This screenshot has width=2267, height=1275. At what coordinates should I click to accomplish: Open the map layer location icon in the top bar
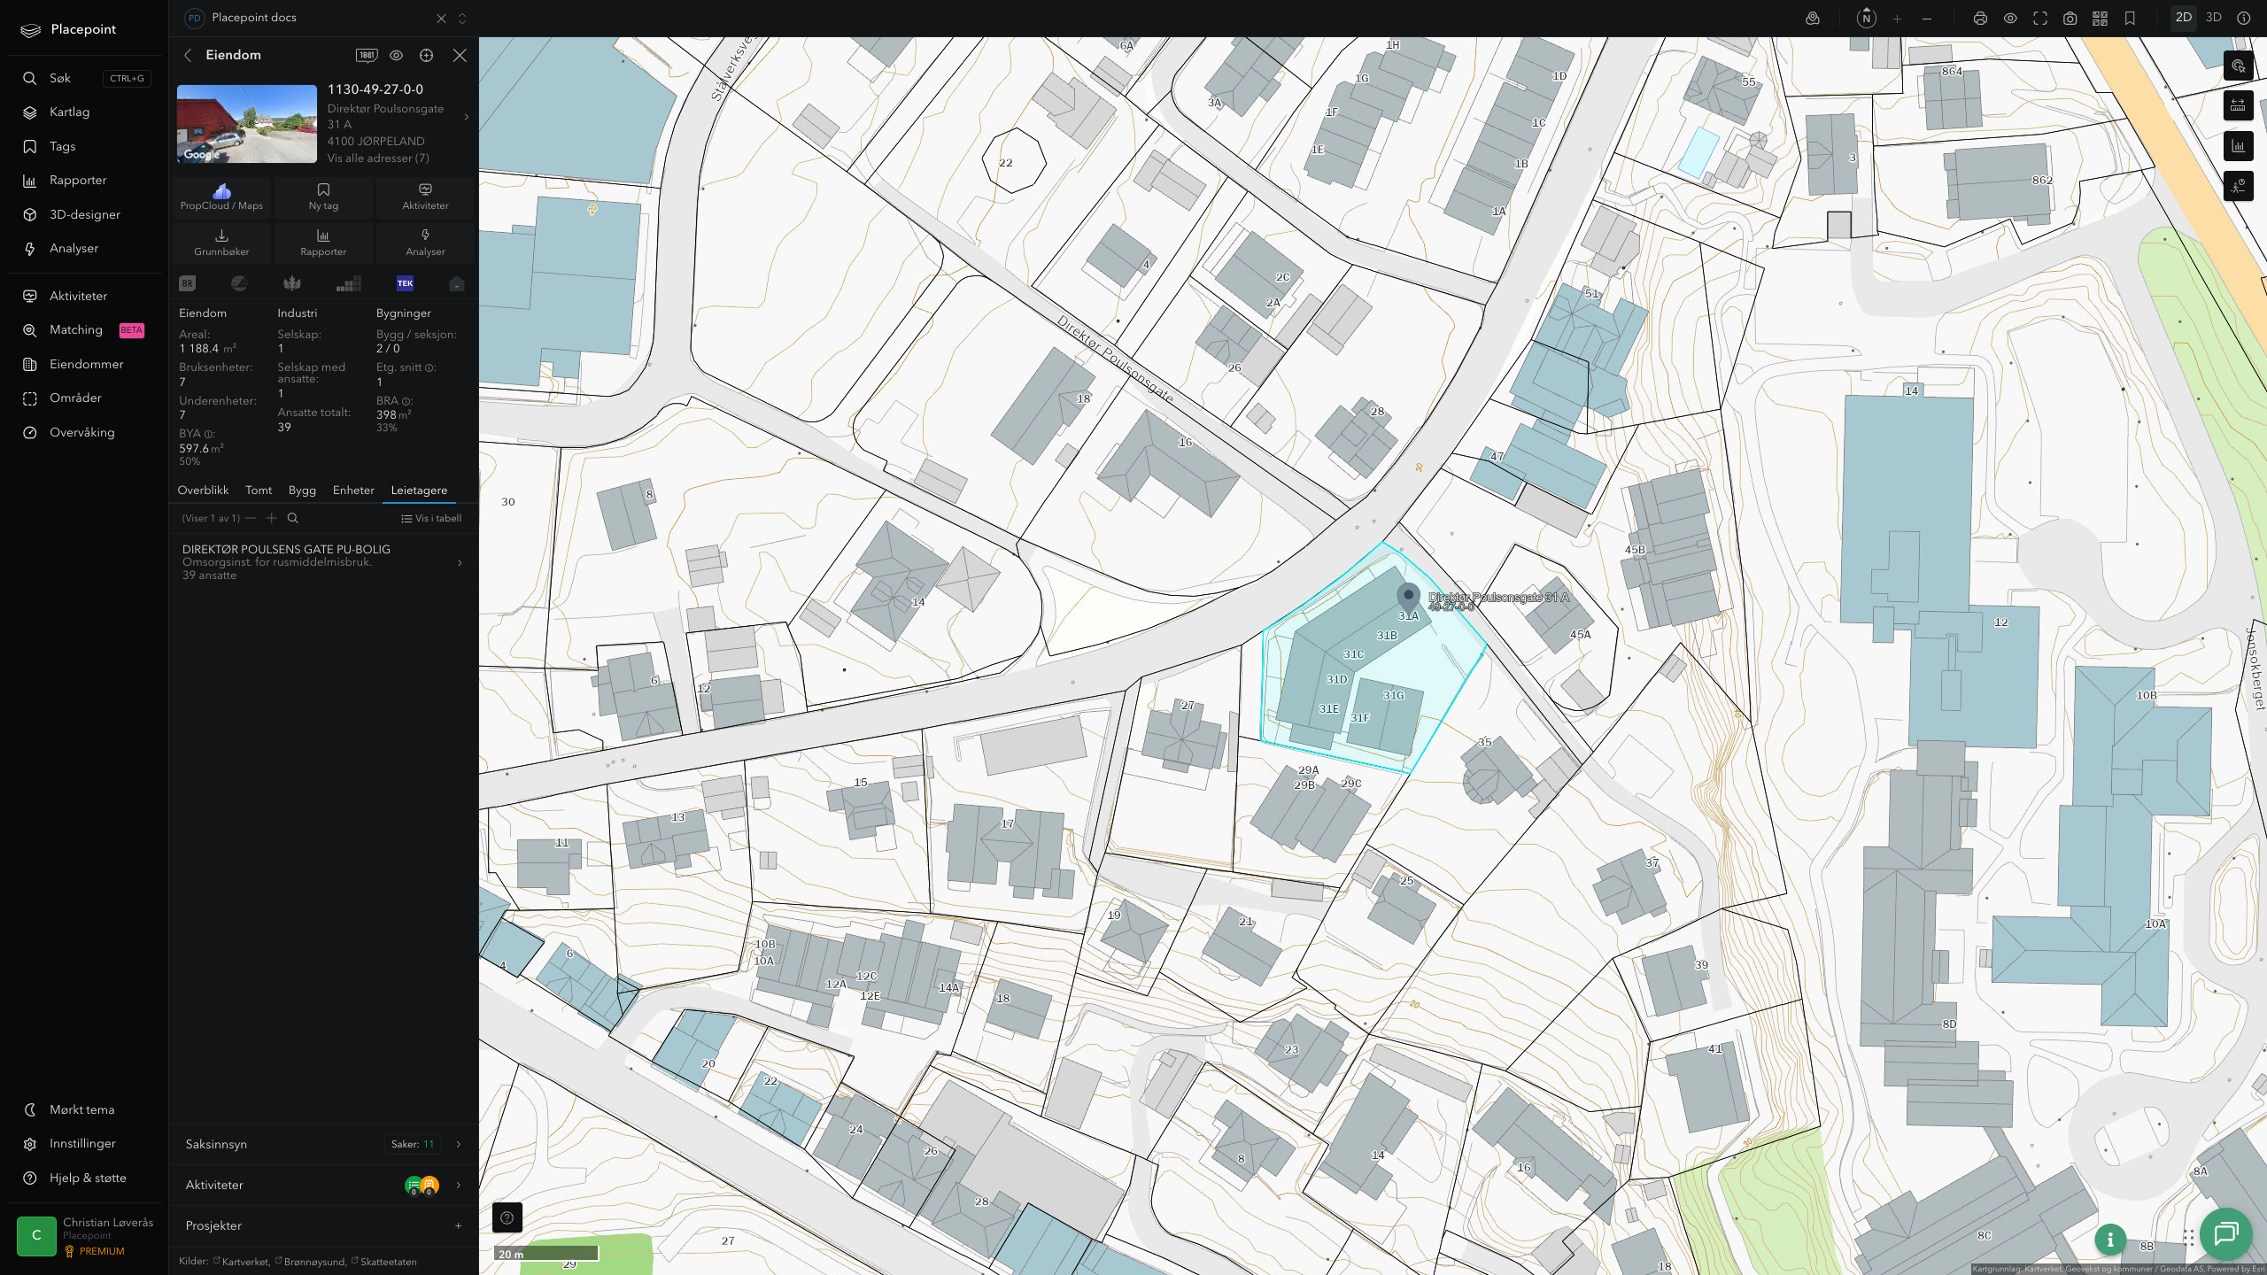tap(1813, 18)
